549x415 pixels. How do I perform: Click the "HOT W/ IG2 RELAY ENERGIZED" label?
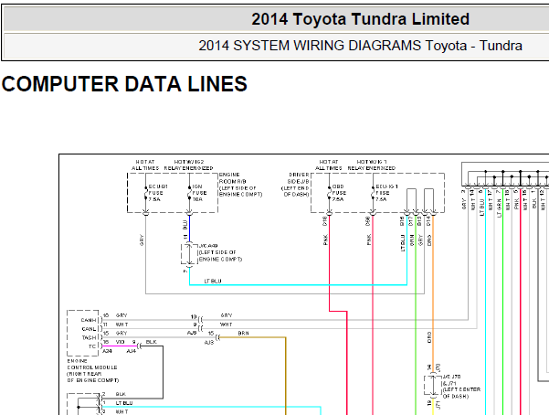tap(189, 165)
